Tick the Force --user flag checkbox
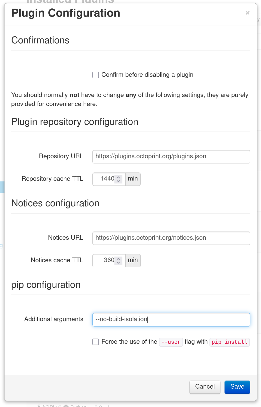The height and width of the screenshot is (407, 261). tap(96, 342)
